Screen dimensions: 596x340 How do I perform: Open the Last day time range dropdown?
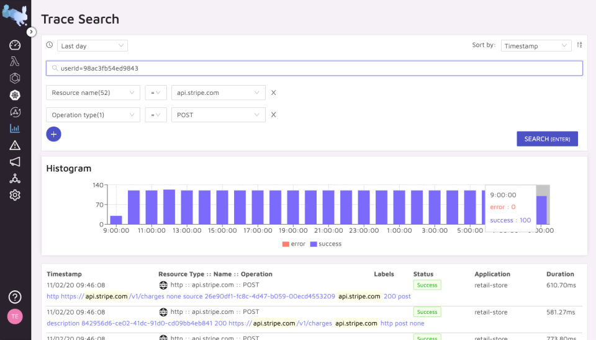[93, 46]
